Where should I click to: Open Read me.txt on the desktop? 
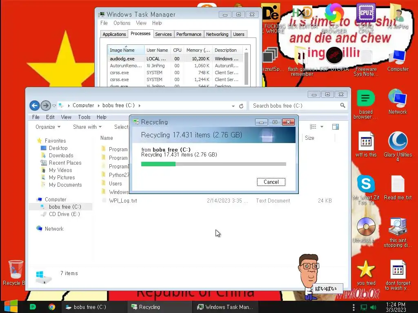(x=398, y=187)
